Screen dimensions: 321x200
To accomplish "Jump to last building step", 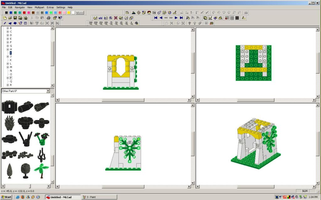I will pos(181,18).
